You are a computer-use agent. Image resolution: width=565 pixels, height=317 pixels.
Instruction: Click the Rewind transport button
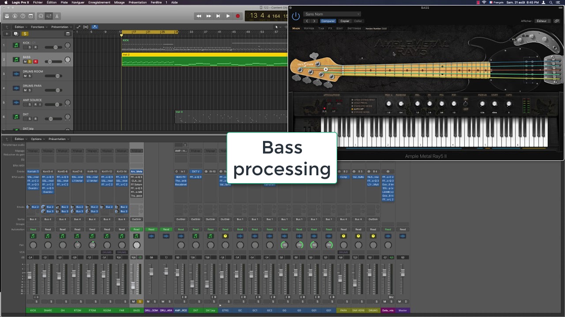[199, 16]
